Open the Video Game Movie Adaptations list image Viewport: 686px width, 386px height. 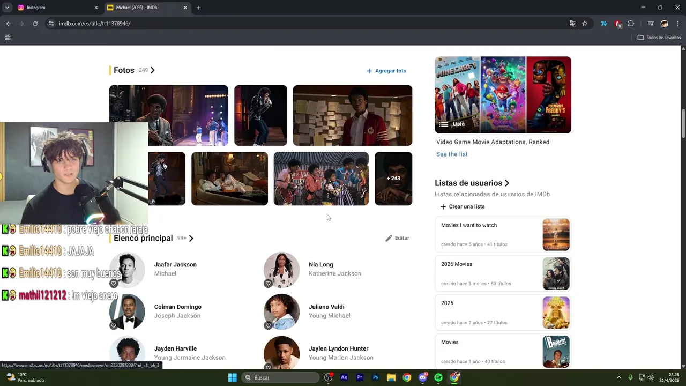point(503,95)
